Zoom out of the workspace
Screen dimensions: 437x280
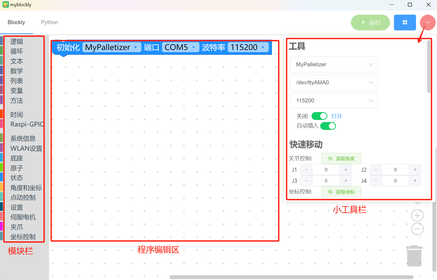[417, 229]
